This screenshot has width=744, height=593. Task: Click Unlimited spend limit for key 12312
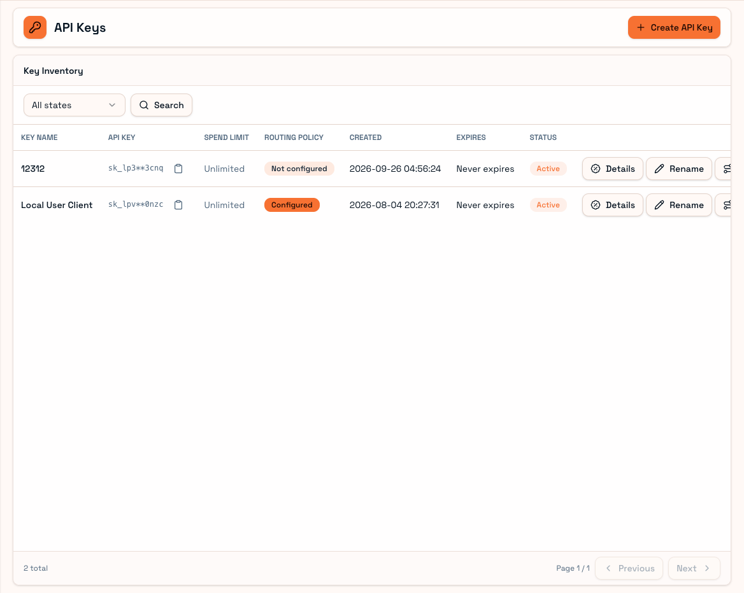tap(224, 169)
